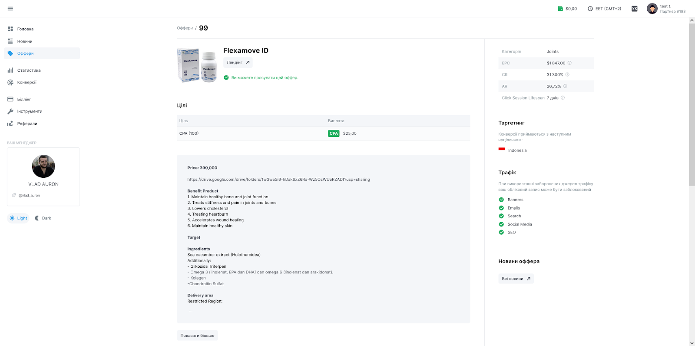
Task: Click the wallet balance icon
Action: (560, 9)
